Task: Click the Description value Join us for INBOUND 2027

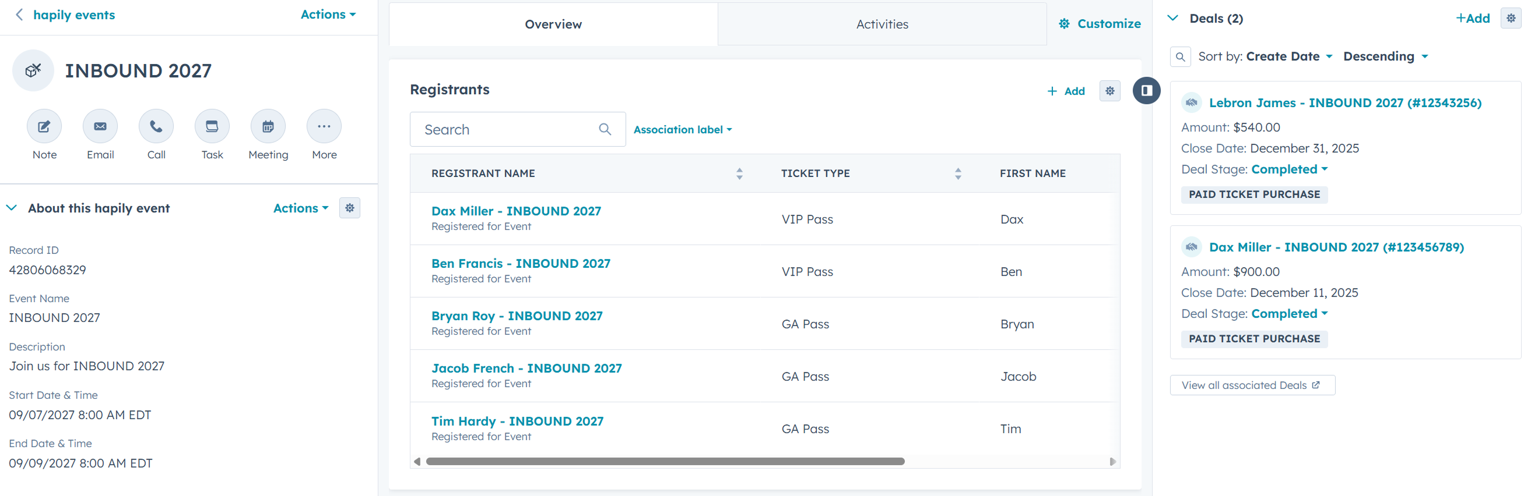Action: point(87,366)
